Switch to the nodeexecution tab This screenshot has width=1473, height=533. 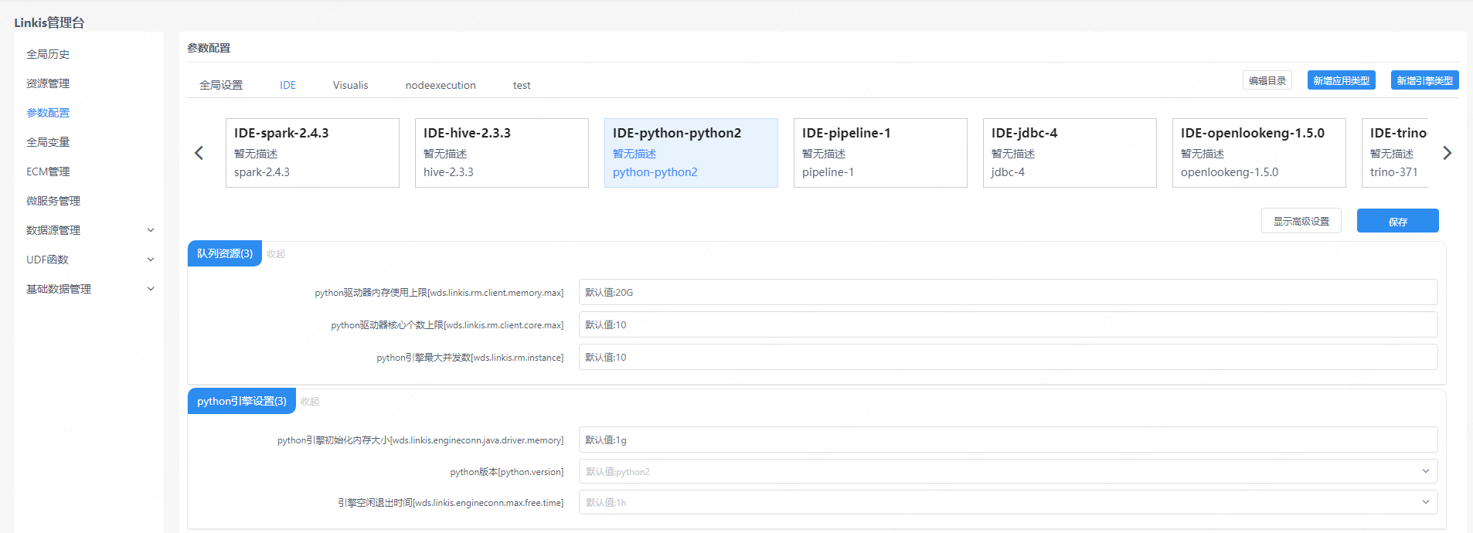point(441,85)
